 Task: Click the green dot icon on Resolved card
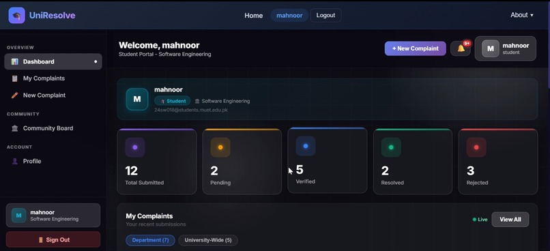(x=391, y=147)
